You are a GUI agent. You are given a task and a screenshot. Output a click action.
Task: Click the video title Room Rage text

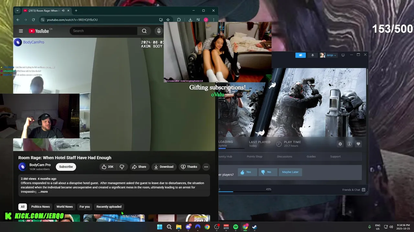coord(65,158)
